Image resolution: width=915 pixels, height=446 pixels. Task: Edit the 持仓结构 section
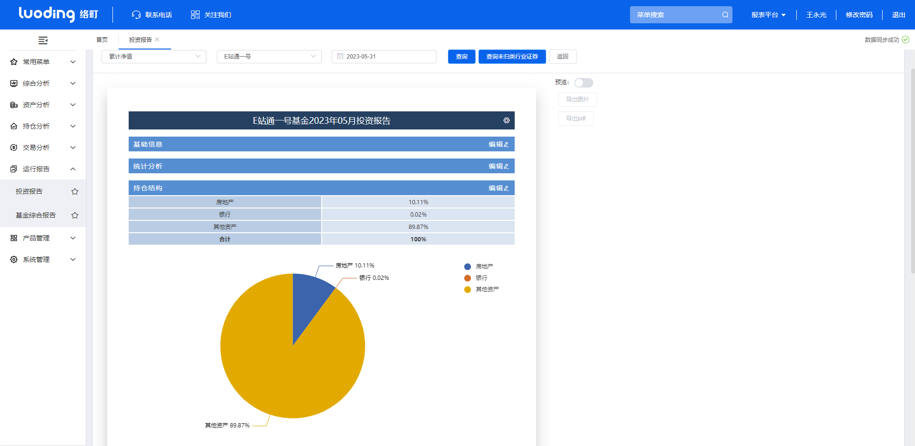point(498,188)
